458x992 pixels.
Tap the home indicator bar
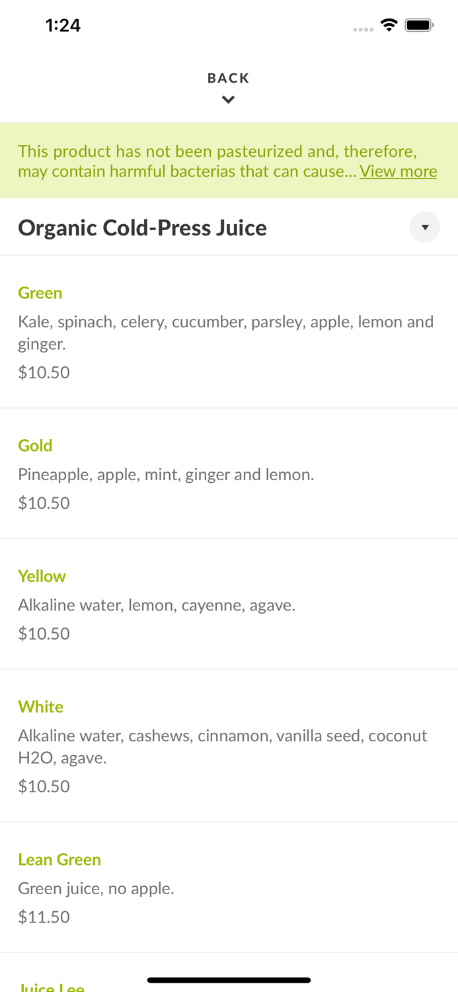[x=229, y=979]
